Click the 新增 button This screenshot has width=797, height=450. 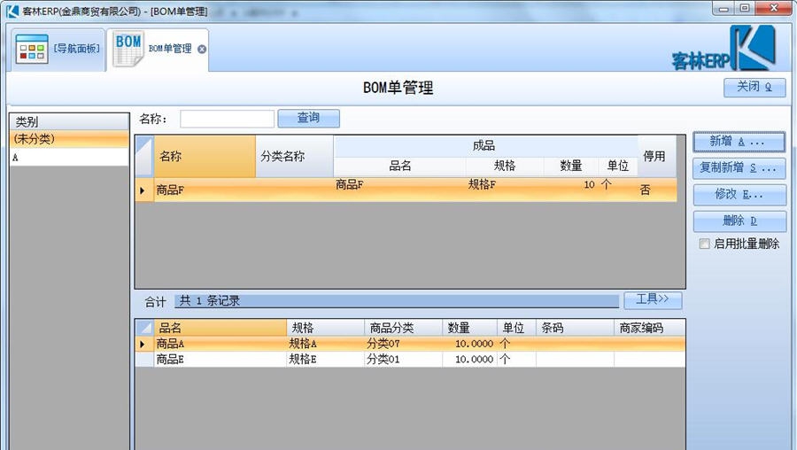pyautogui.click(x=739, y=142)
